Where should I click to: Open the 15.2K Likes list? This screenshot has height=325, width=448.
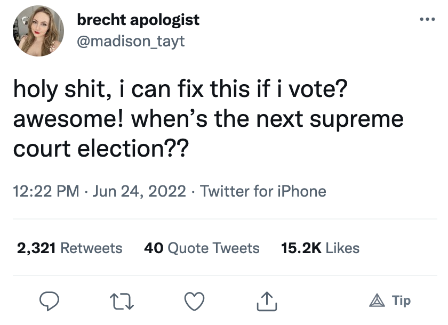pyautogui.click(x=319, y=248)
